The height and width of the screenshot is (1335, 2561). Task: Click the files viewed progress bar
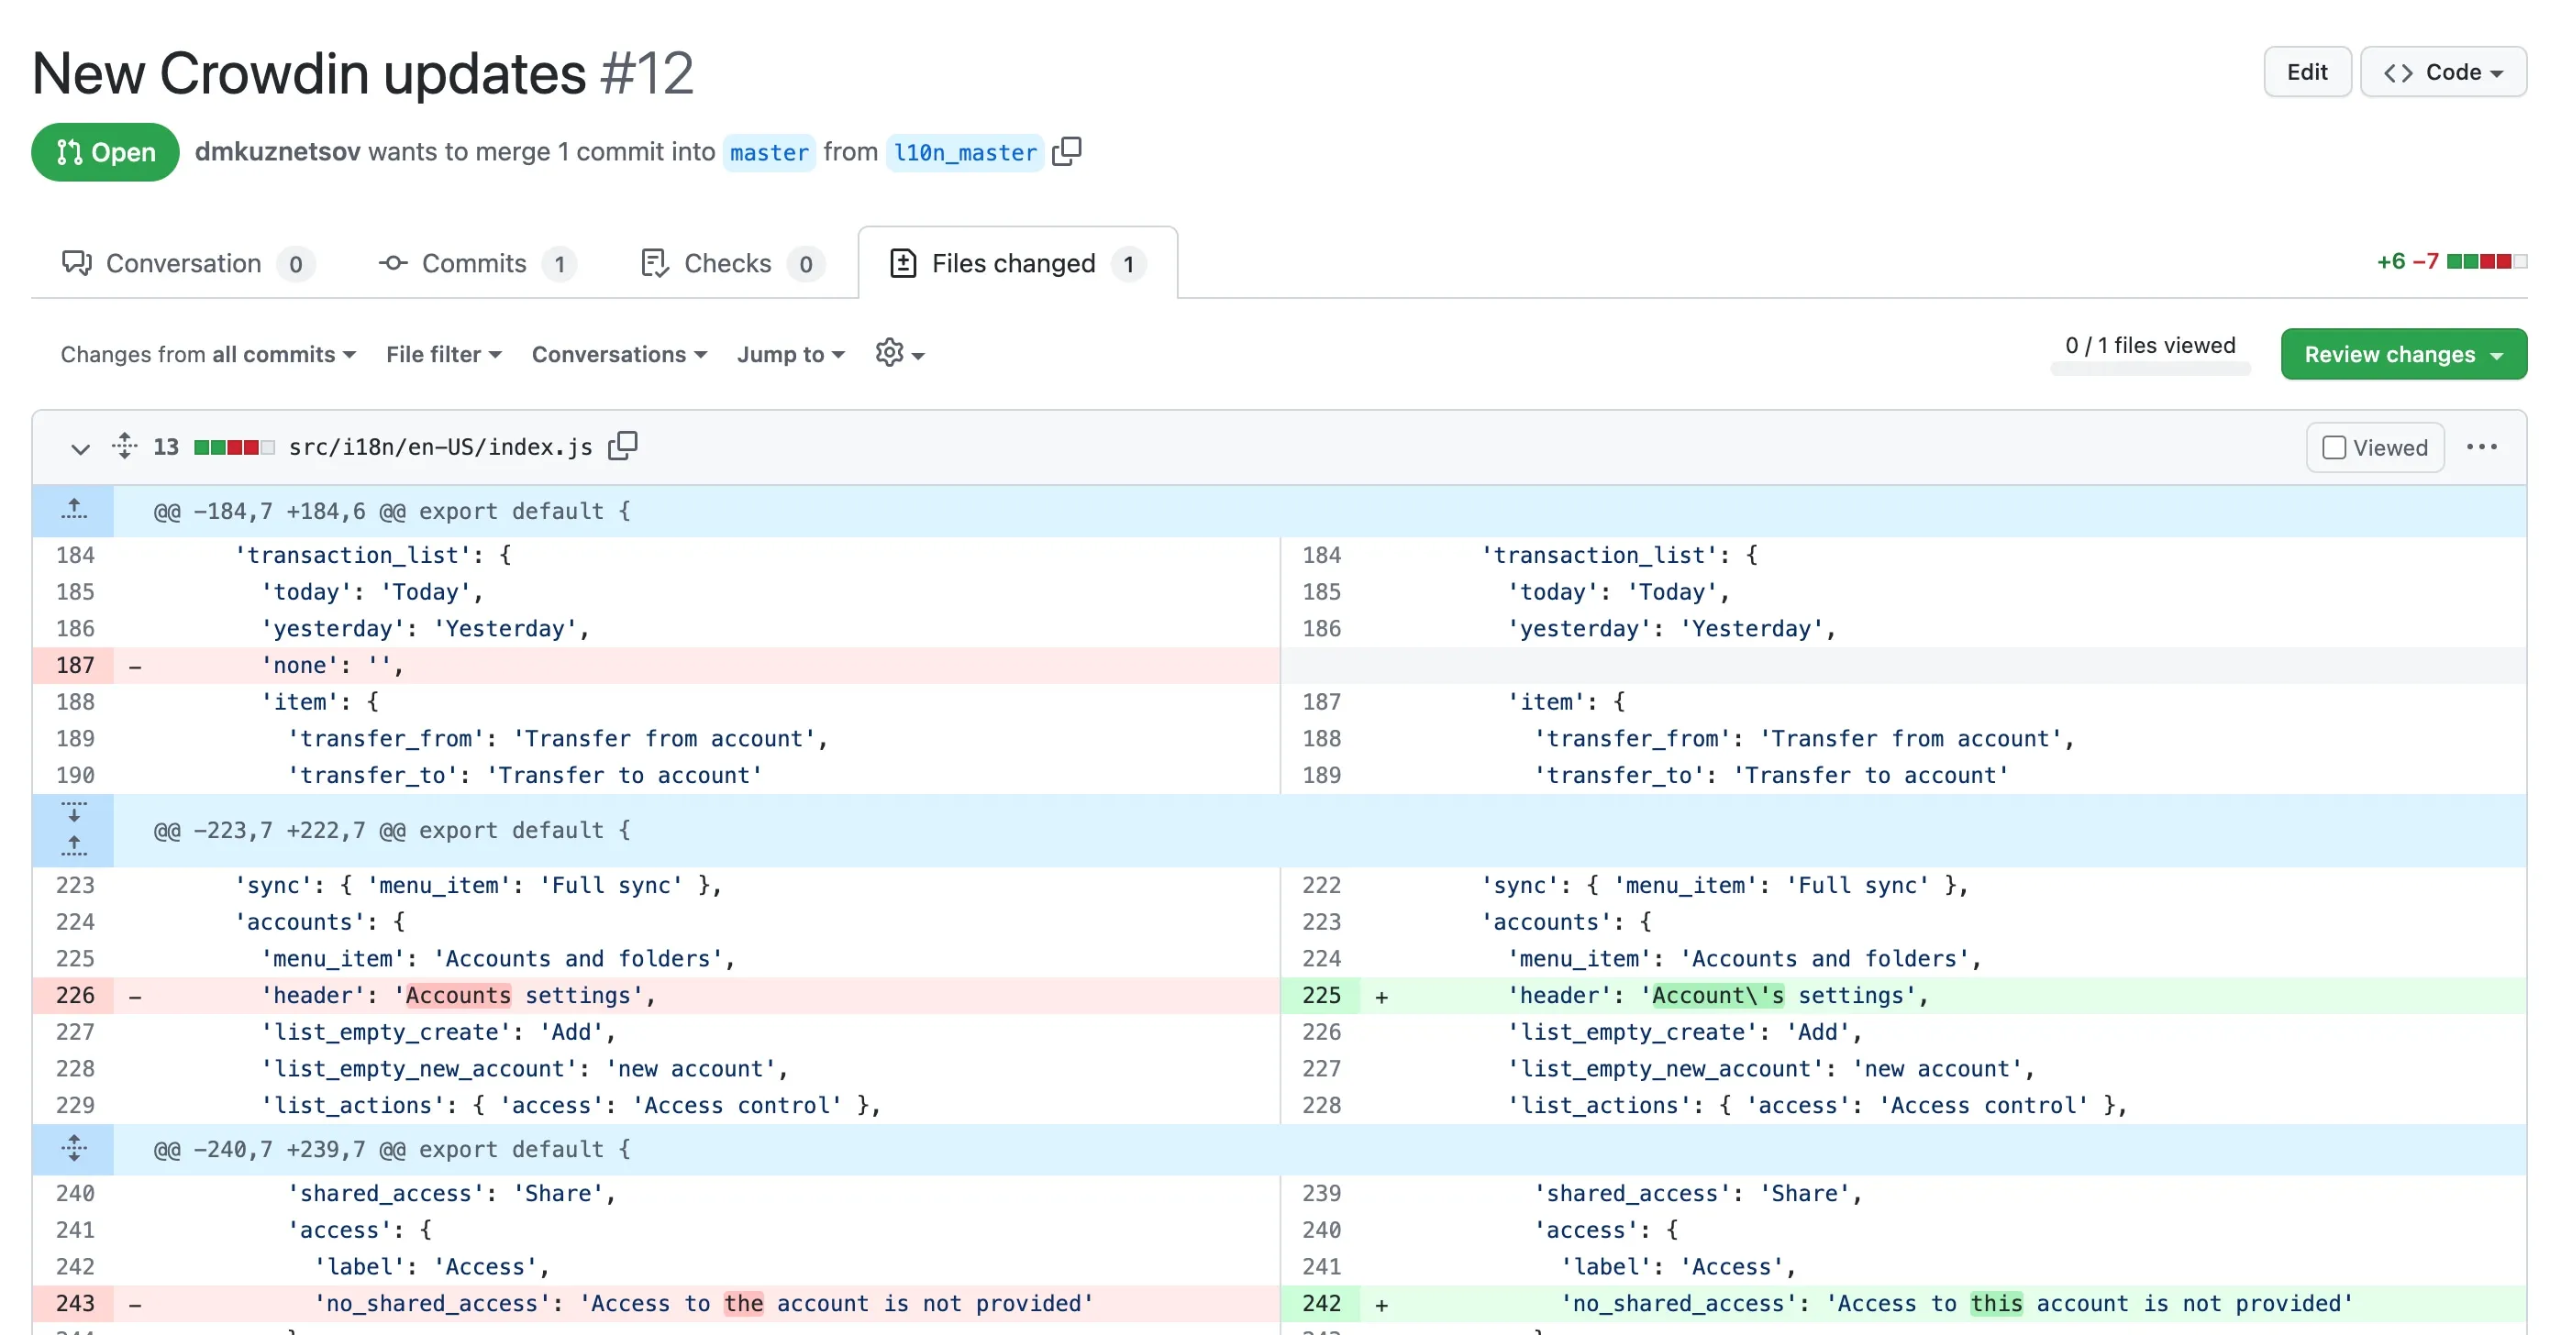(x=2150, y=371)
